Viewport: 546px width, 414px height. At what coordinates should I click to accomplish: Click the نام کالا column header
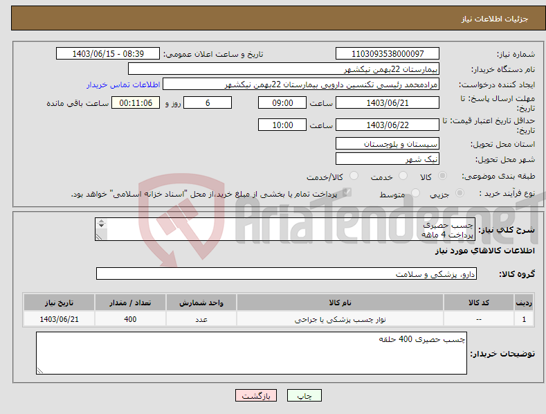coord(340,303)
